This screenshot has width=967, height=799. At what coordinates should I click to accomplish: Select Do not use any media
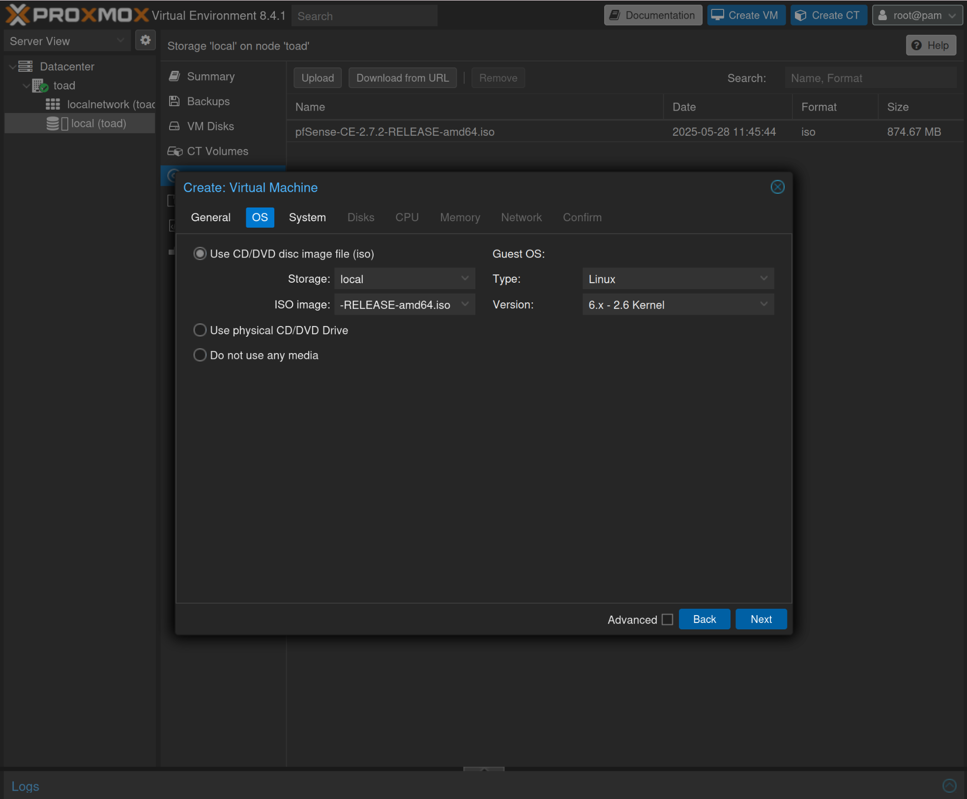coord(200,355)
